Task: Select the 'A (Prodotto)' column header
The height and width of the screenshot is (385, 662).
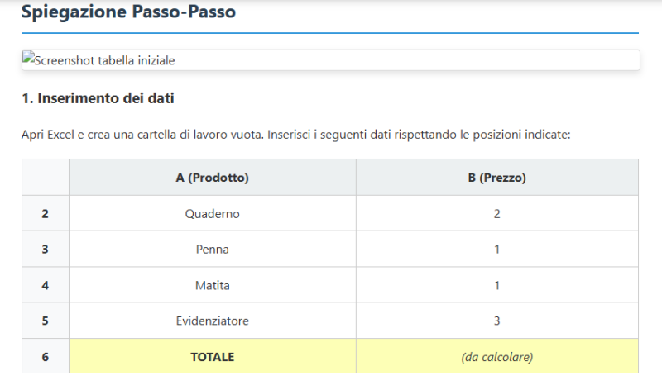Action: point(213,178)
